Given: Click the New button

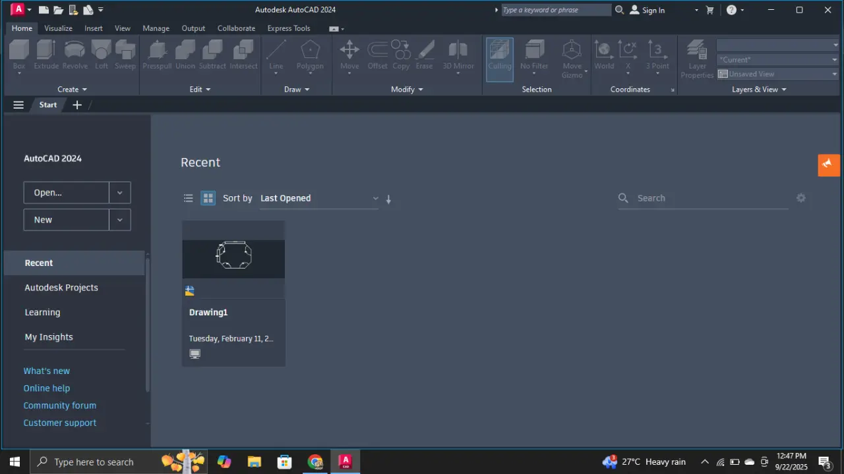Looking at the screenshot, I should point(66,220).
